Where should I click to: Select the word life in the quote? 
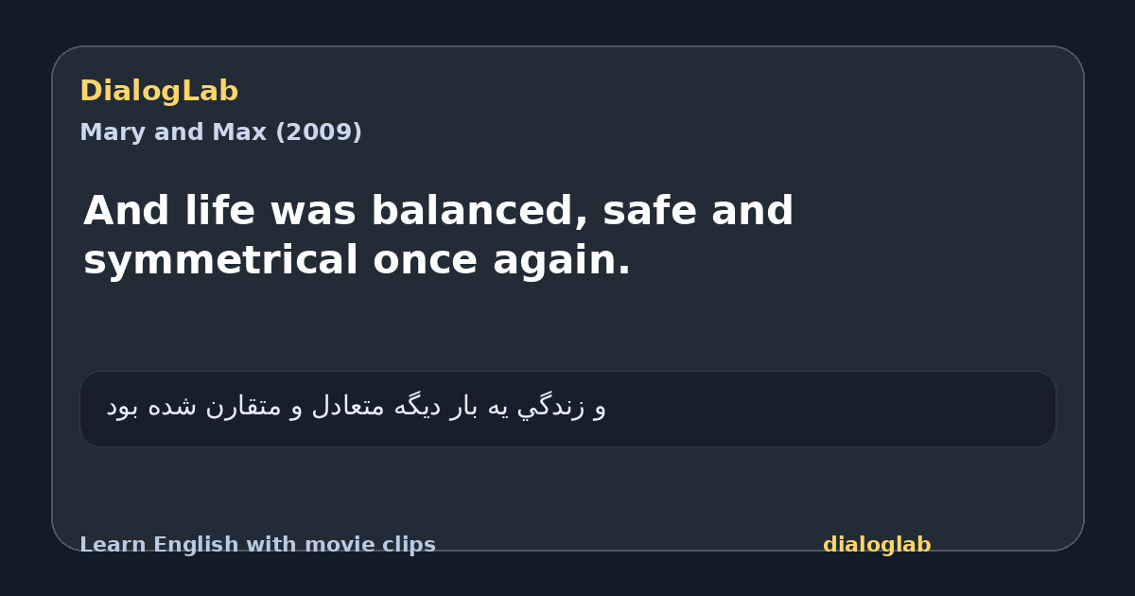click(219, 211)
